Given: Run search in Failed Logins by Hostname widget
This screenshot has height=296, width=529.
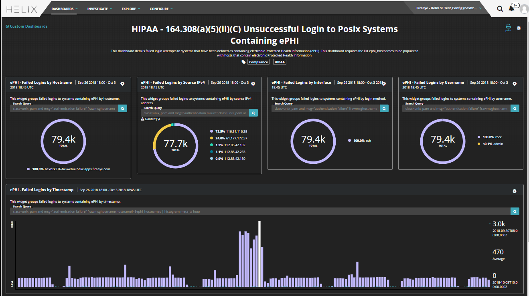Looking at the screenshot, I should coord(123,108).
